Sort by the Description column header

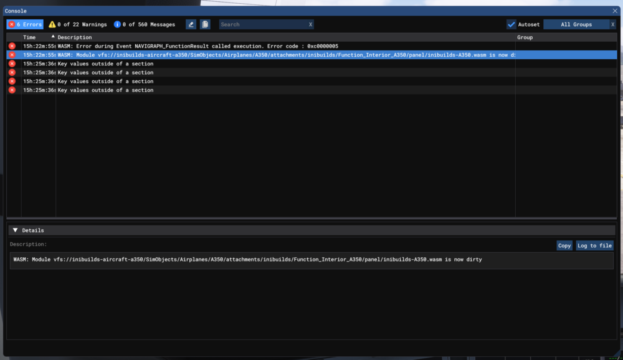(x=75, y=37)
